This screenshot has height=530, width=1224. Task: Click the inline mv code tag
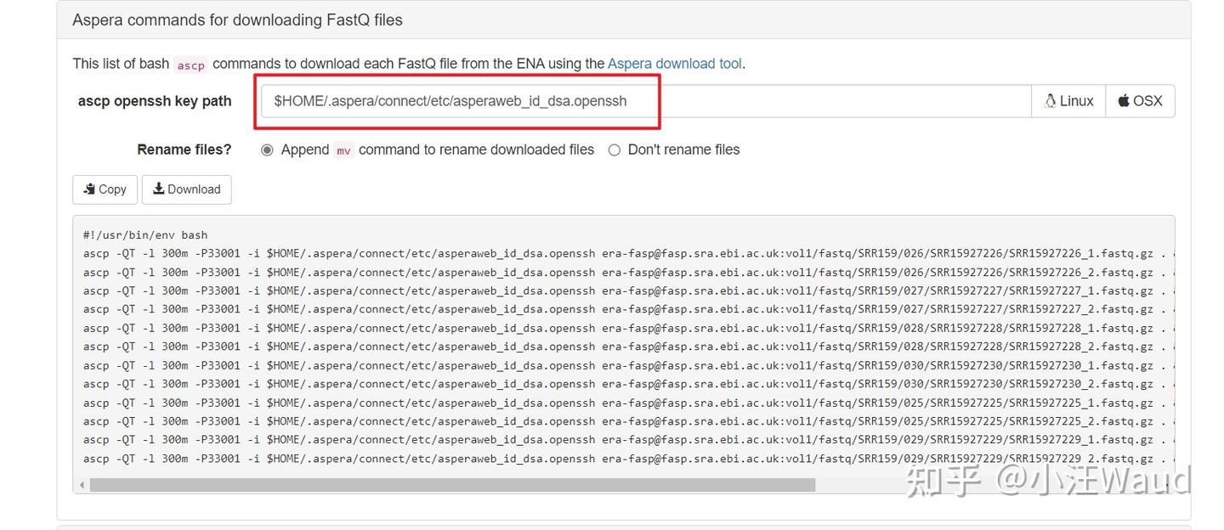[x=343, y=150]
